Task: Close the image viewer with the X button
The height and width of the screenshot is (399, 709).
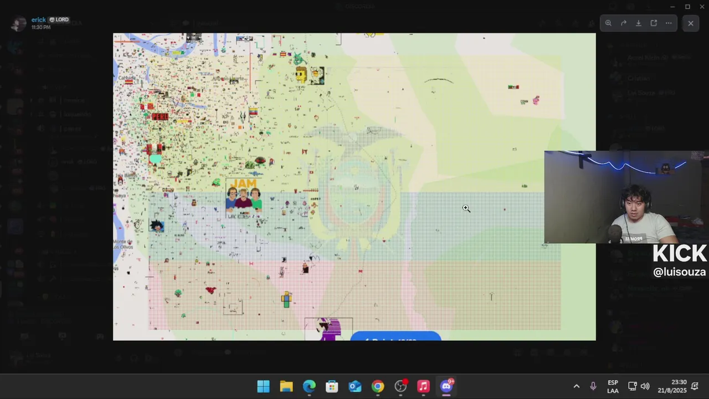Action: (690, 23)
